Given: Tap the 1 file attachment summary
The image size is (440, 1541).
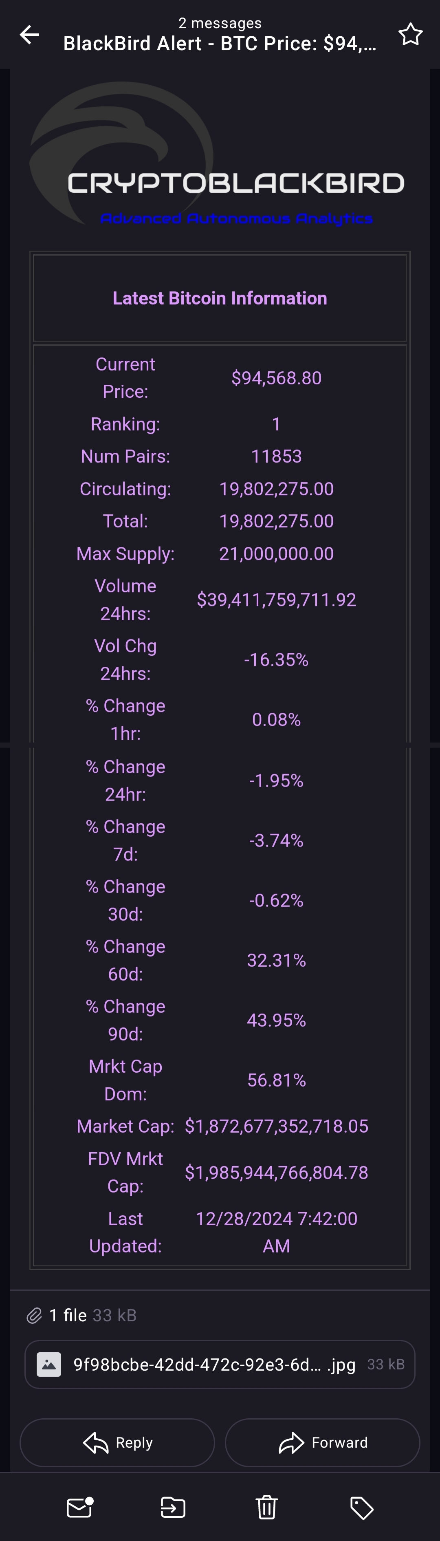Looking at the screenshot, I should tap(92, 1316).
